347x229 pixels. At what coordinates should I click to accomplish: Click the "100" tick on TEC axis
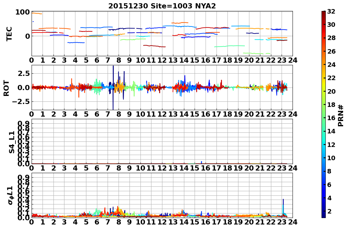pos(23,12)
